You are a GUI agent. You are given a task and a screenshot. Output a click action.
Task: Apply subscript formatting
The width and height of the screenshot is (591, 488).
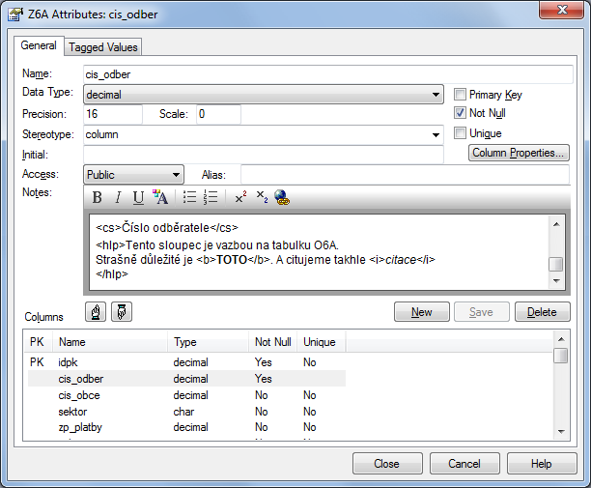click(262, 198)
